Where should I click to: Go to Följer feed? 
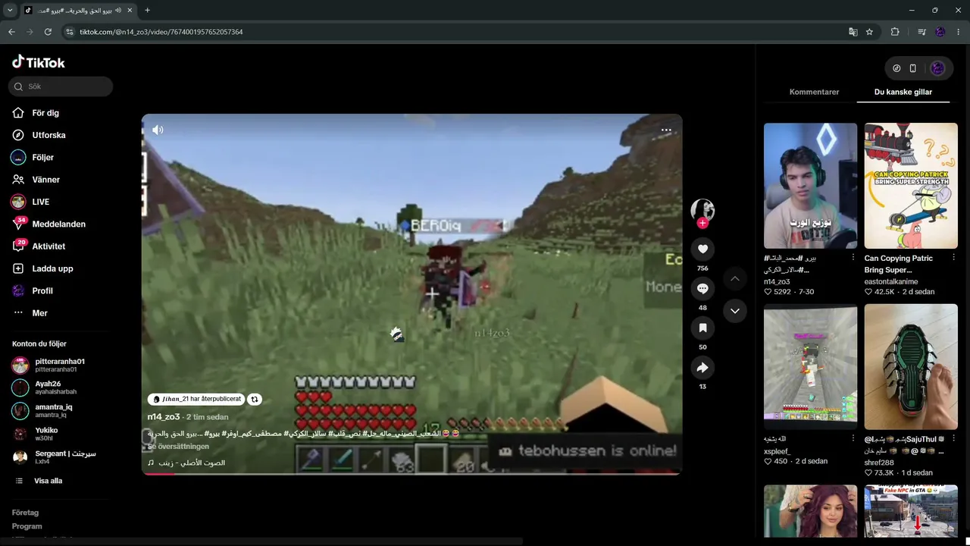(33, 157)
